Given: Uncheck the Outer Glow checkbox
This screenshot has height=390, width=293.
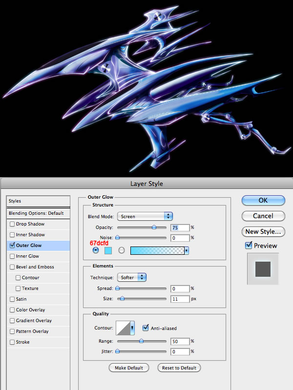Looking at the screenshot, I should (x=12, y=246).
